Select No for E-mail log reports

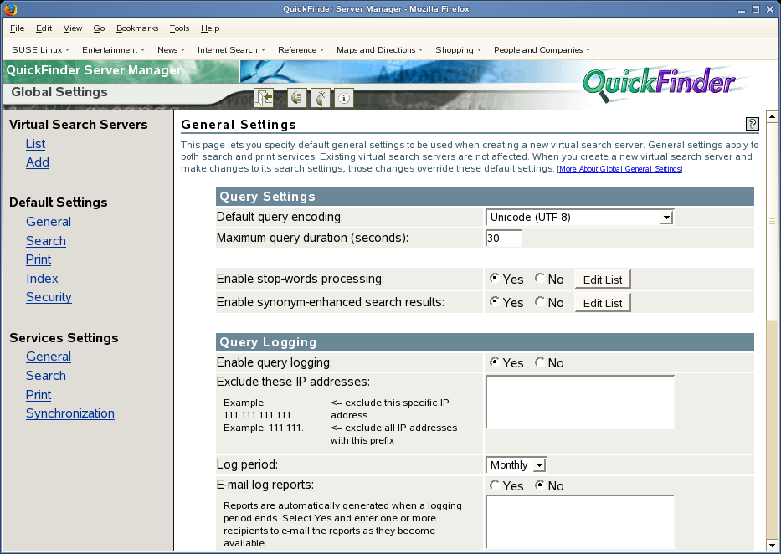coord(540,485)
